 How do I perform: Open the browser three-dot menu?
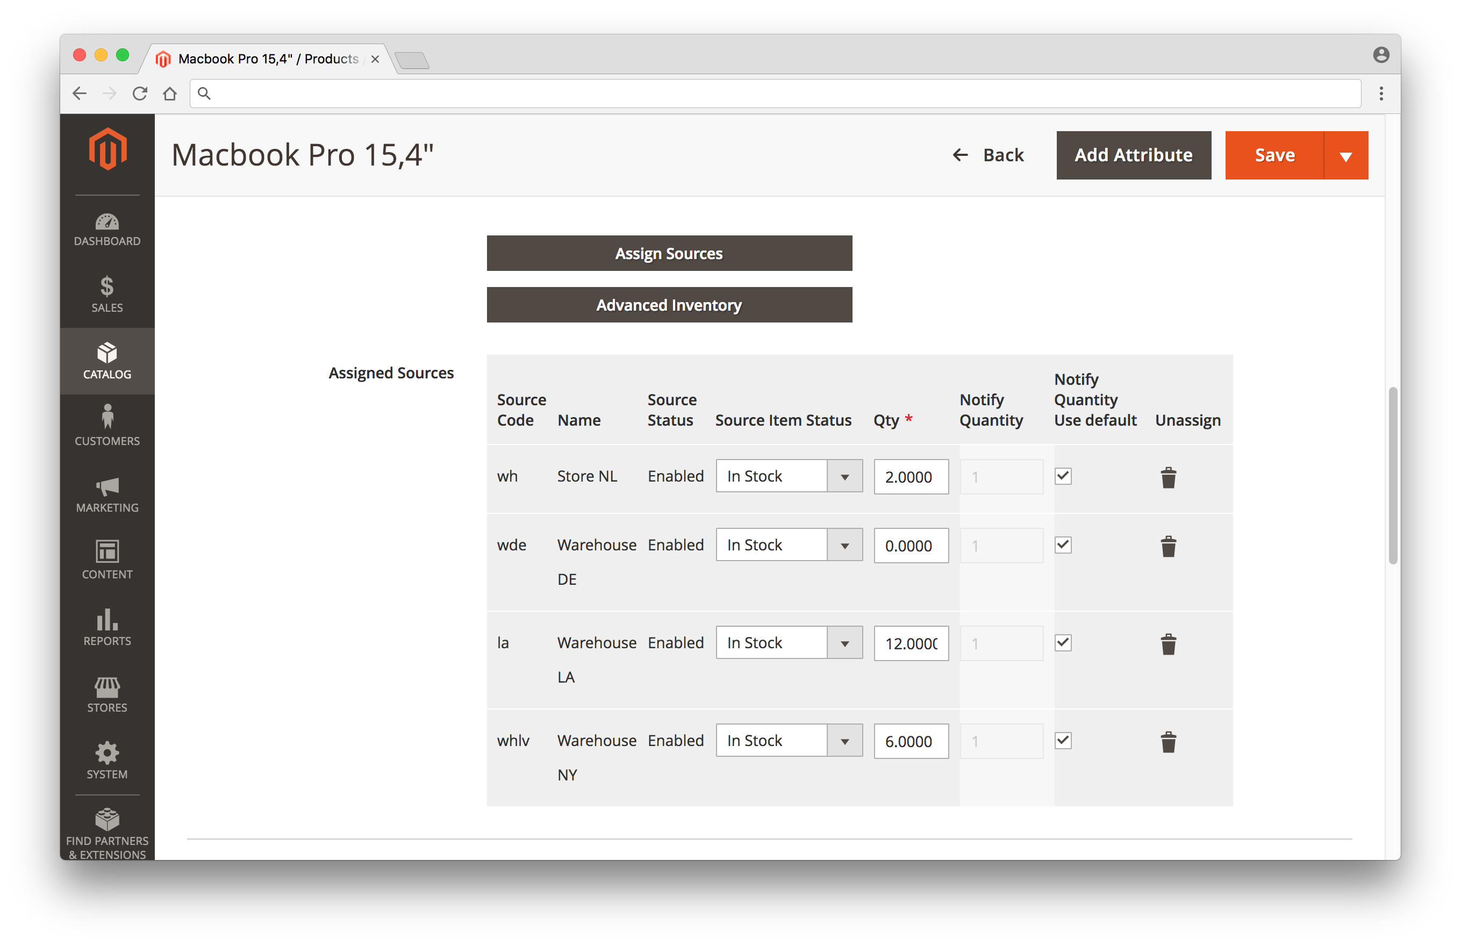tap(1381, 94)
